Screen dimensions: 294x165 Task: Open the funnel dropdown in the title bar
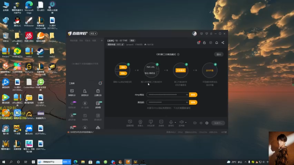tap(207, 34)
